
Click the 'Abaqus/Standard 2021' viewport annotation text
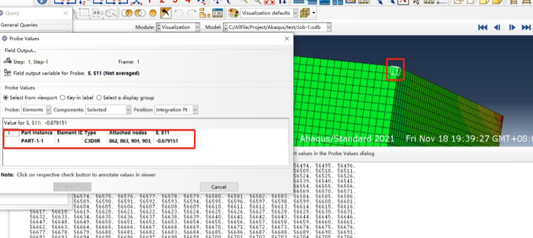(x=347, y=139)
